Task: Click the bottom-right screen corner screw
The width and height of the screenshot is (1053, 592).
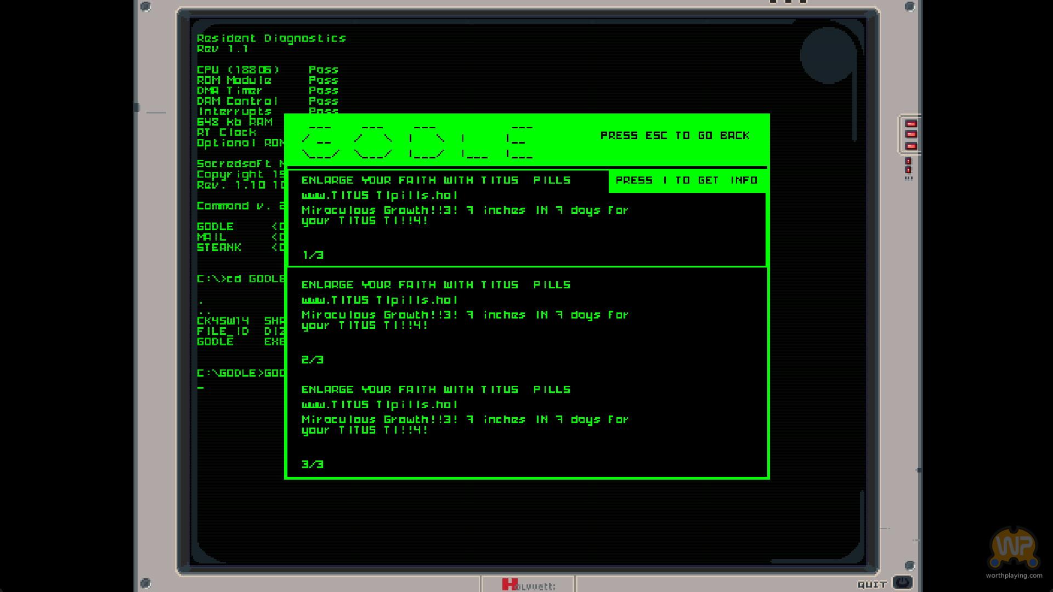Action: coord(909,565)
